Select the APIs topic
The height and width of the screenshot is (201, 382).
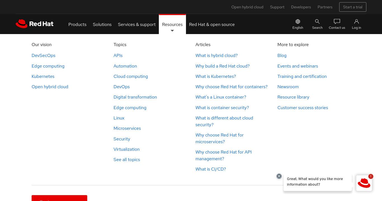118,55
